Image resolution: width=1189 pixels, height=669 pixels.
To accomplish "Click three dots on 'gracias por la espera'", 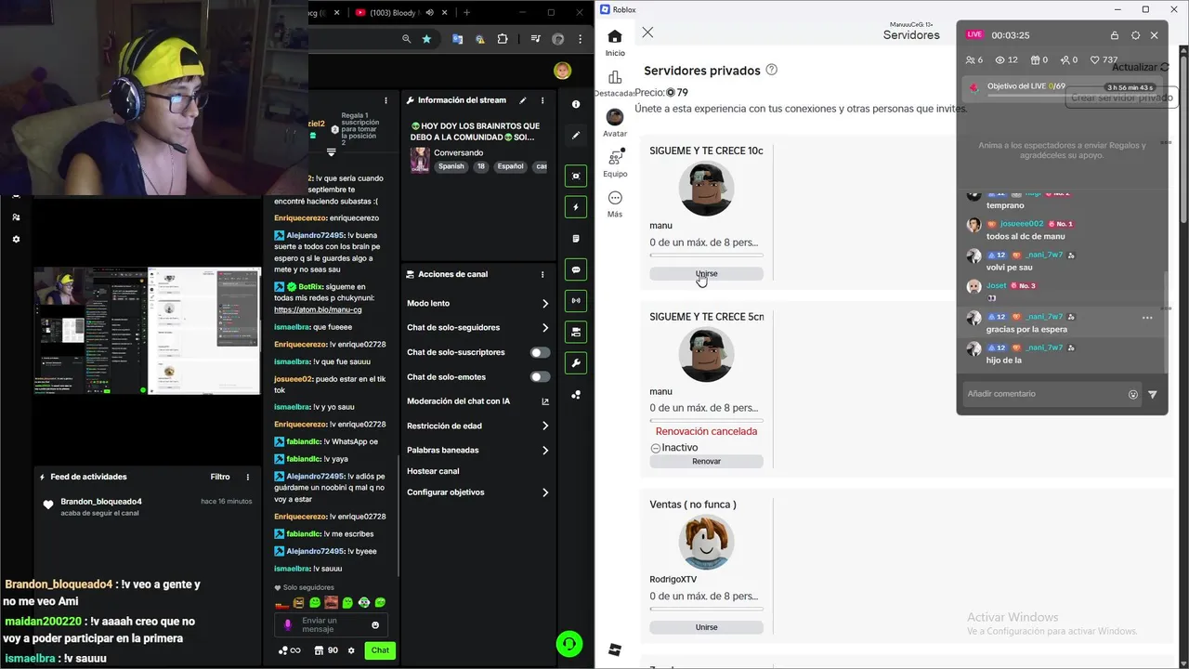I will point(1147,318).
